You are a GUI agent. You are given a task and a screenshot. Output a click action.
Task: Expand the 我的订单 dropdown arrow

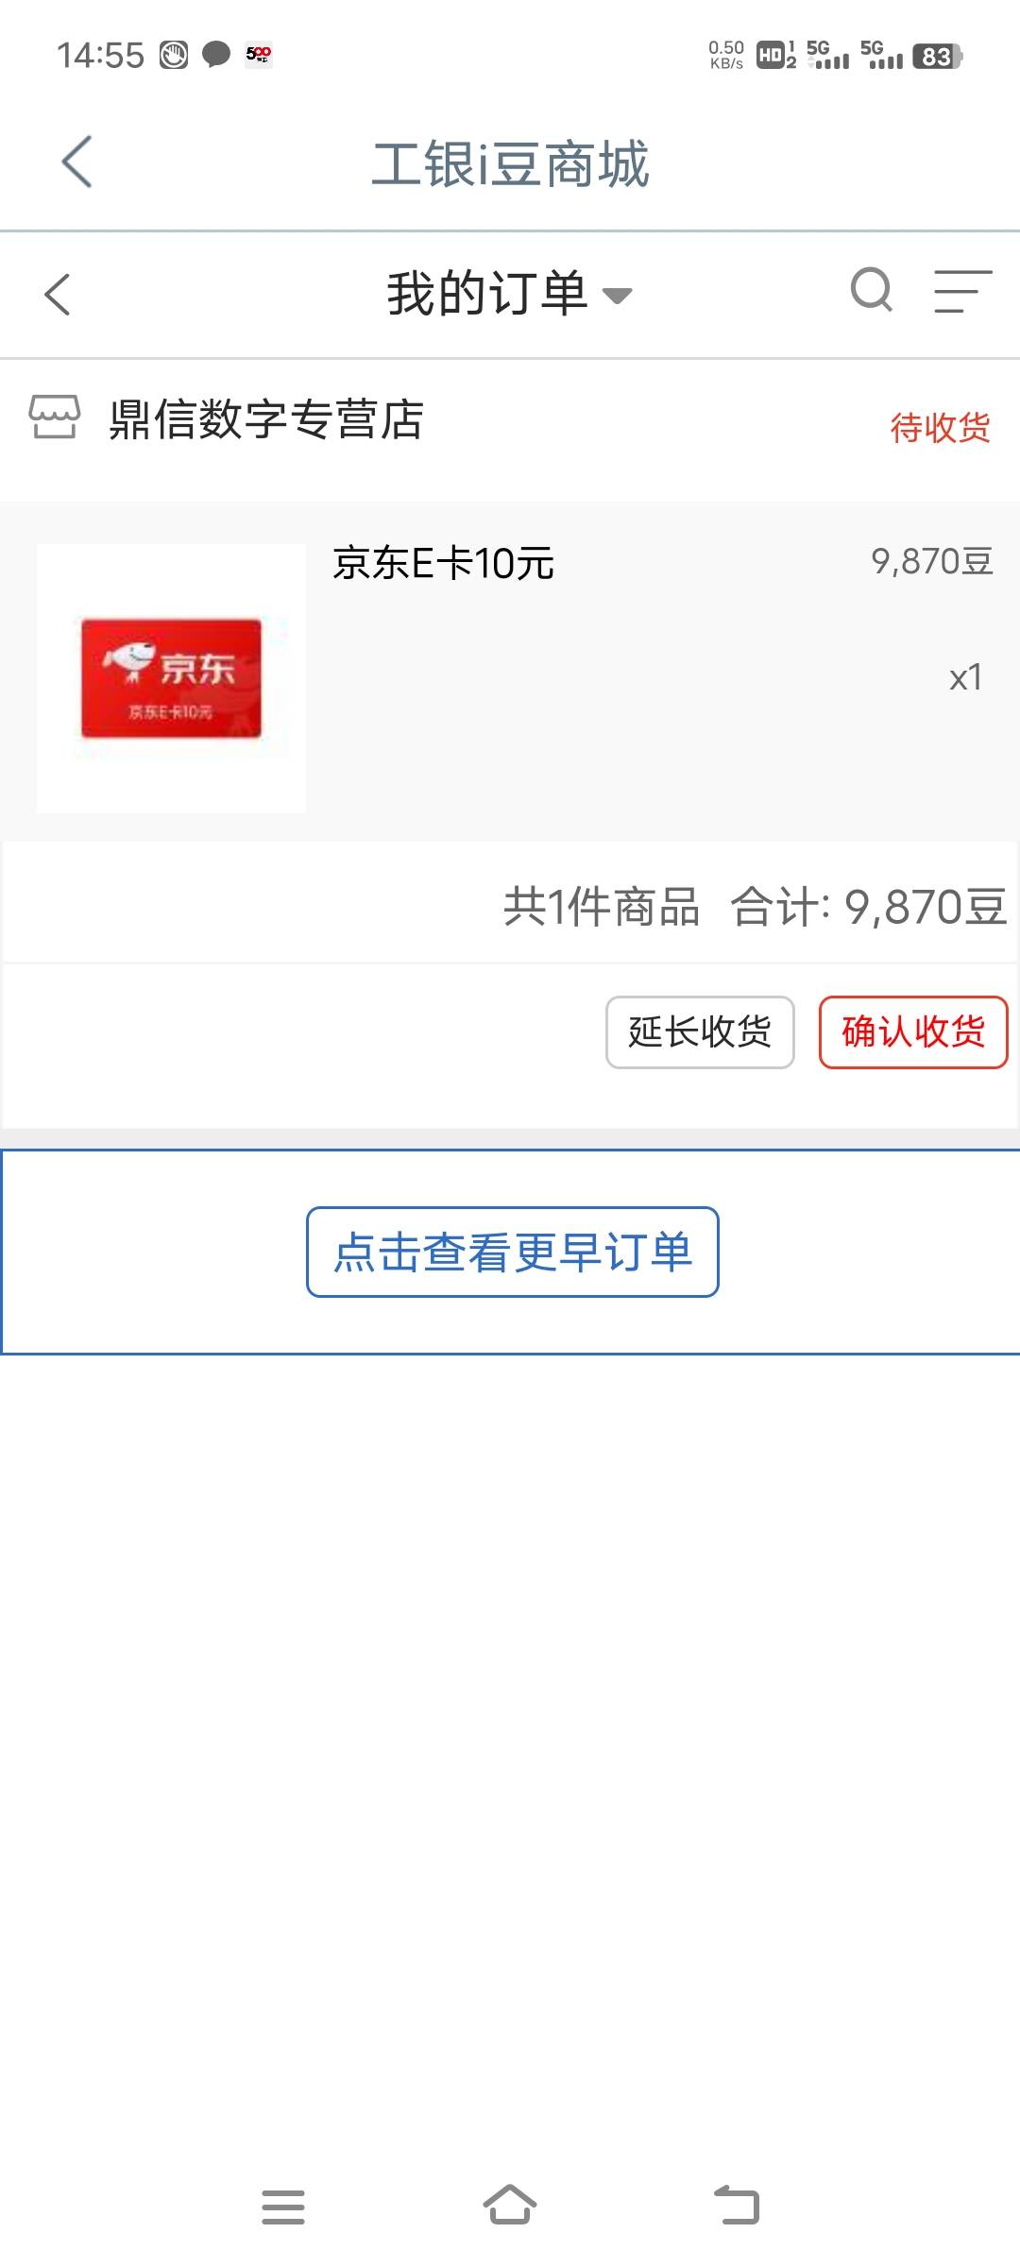[618, 297]
